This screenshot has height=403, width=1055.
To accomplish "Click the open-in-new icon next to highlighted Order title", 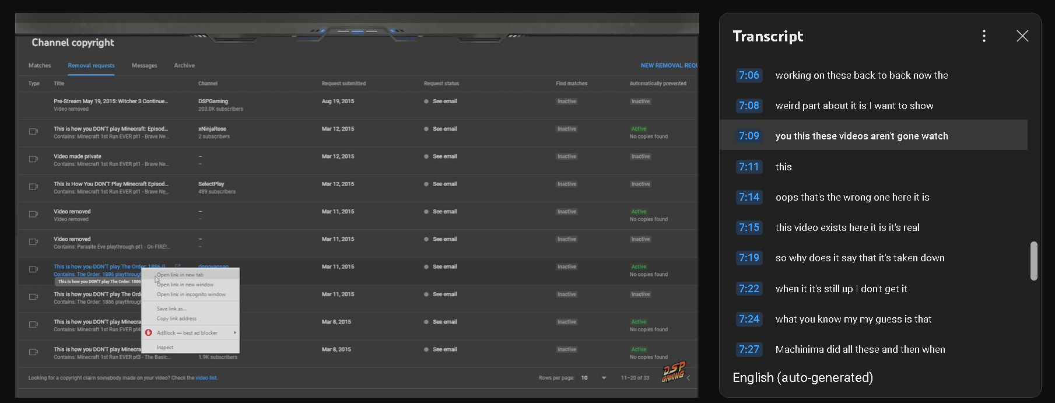I will (x=178, y=267).
